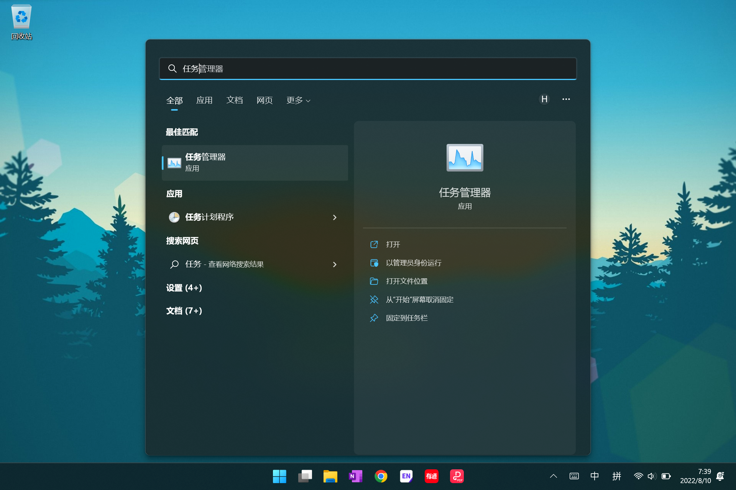This screenshot has height=490, width=736.
Task: Click 固定到任务栏 to pin Task Manager
Action: 407,318
